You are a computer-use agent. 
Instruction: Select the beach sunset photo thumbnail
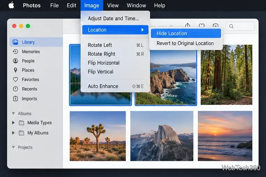tap(225, 136)
